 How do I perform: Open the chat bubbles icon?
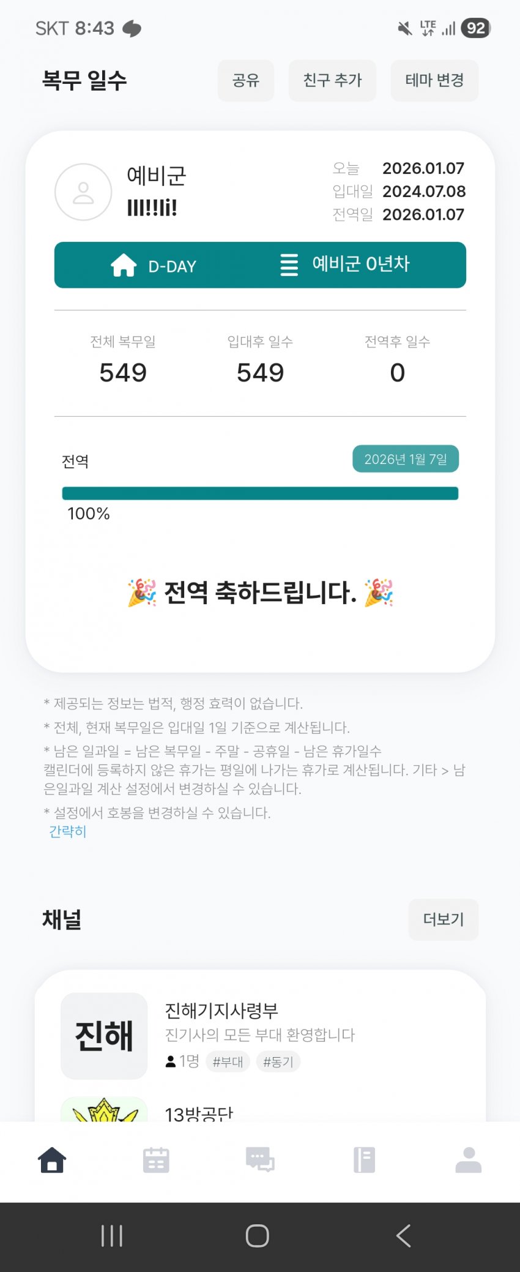(260, 1159)
